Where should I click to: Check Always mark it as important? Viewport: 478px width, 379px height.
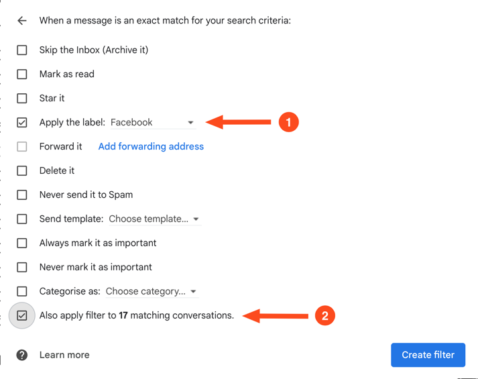click(x=22, y=243)
